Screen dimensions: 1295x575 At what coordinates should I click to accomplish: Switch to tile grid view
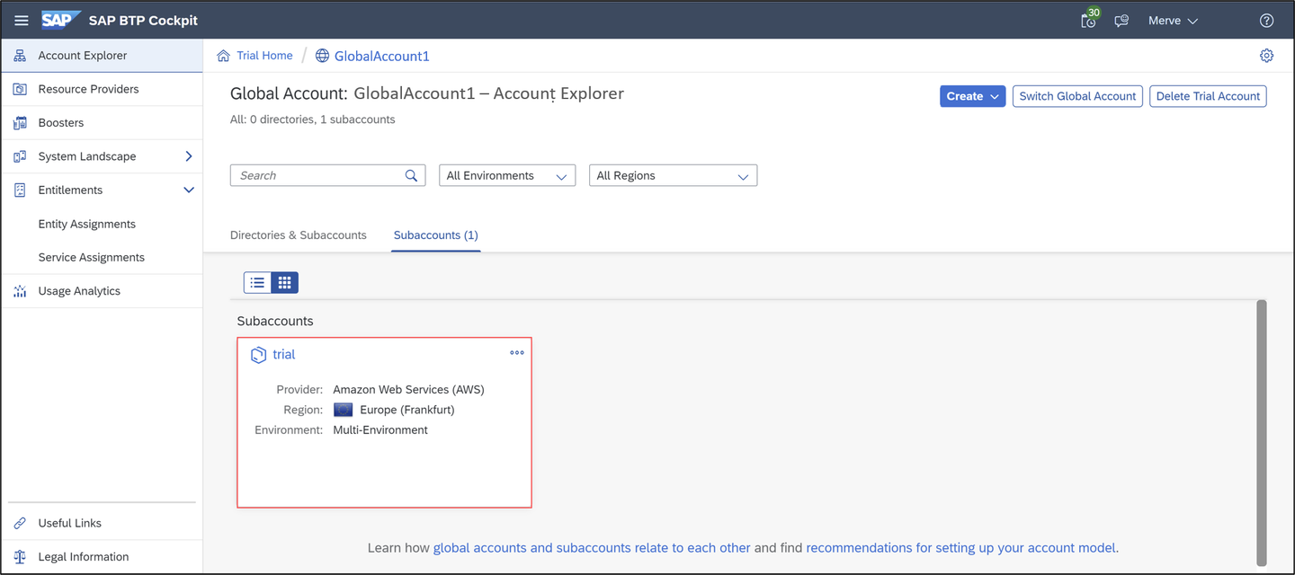point(284,282)
